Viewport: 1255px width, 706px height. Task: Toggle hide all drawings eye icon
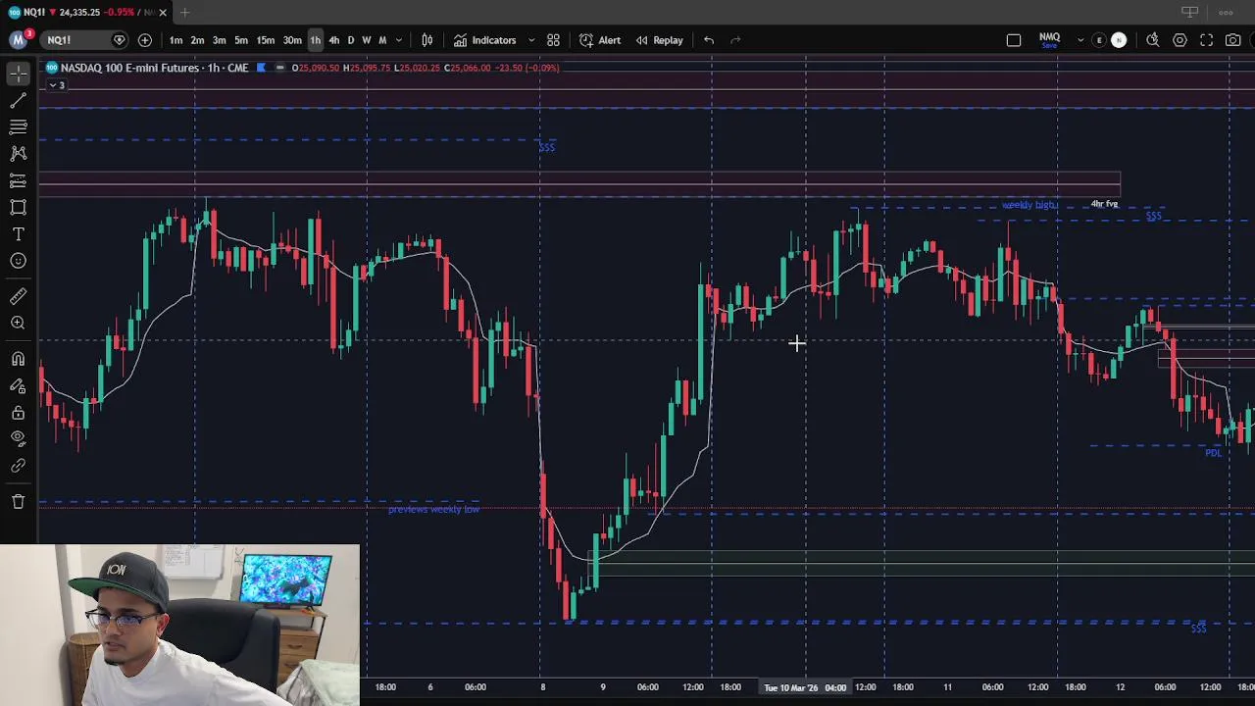click(18, 438)
